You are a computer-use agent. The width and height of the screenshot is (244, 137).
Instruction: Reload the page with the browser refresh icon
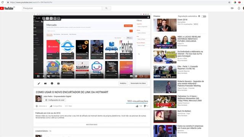[x=3, y=2]
